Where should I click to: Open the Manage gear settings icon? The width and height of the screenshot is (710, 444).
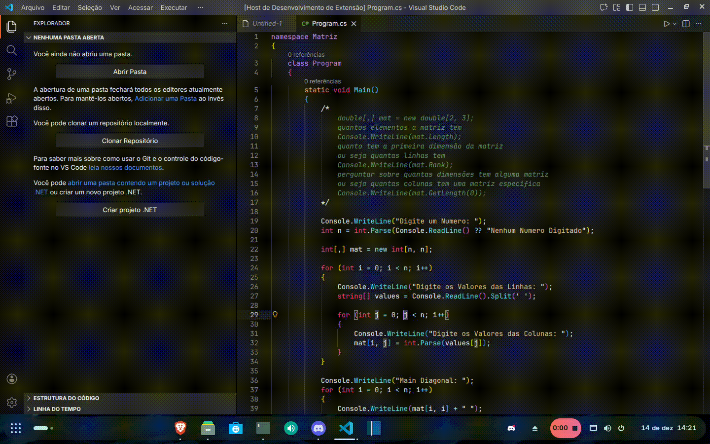12,403
